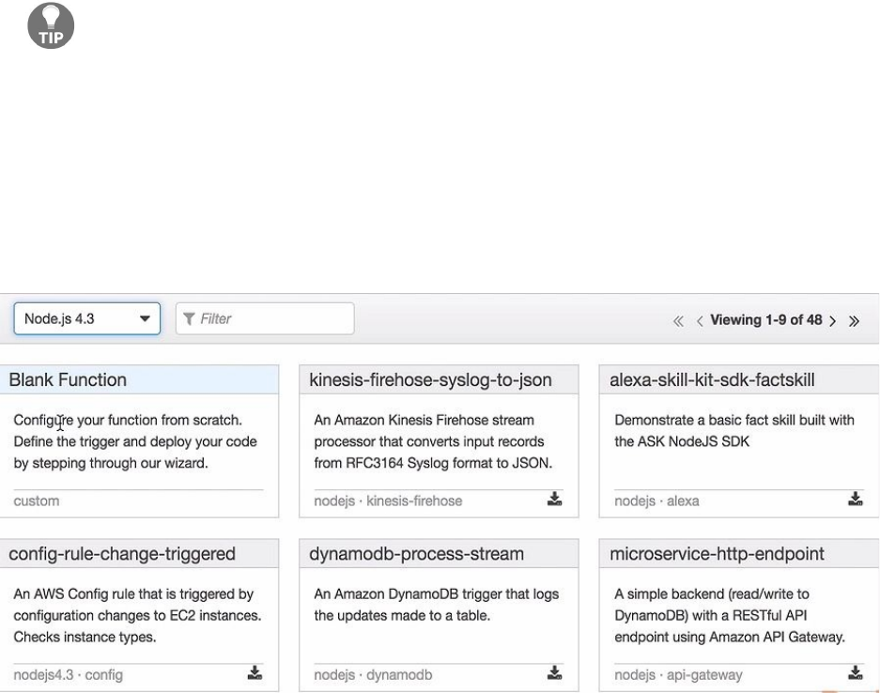
Task: Click the Filter input field
Action: 265,318
